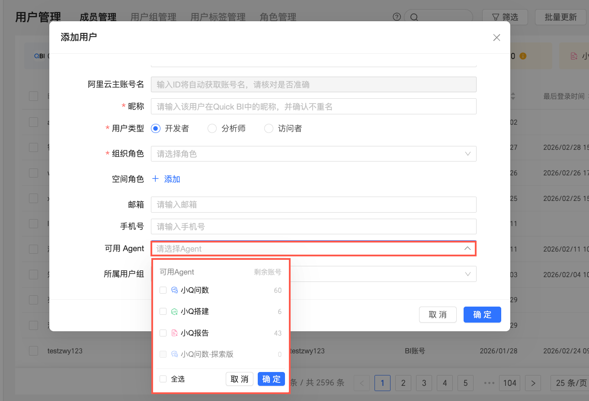Click the 筛选 filter button

(x=505, y=17)
